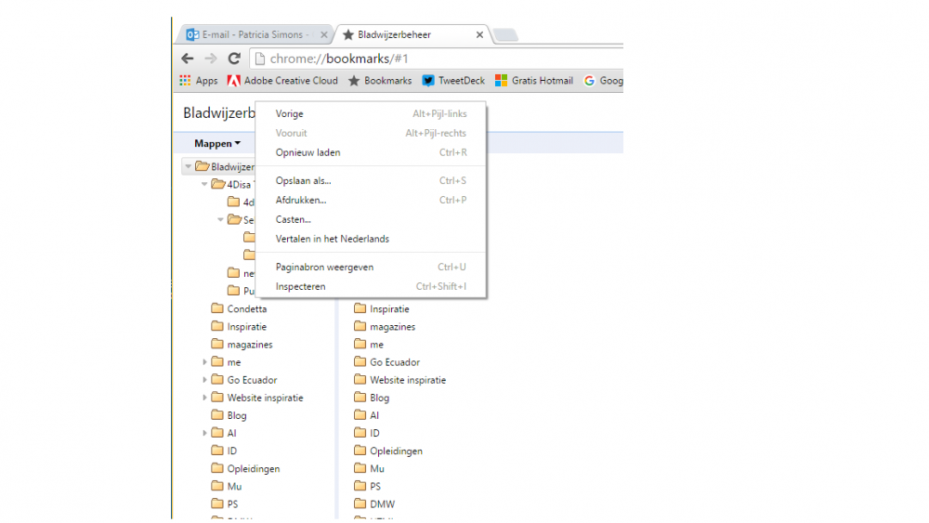Image resolution: width=929 pixels, height=523 pixels.
Task: Open Go Ecuador folder in right list
Action: click(387, 362)
